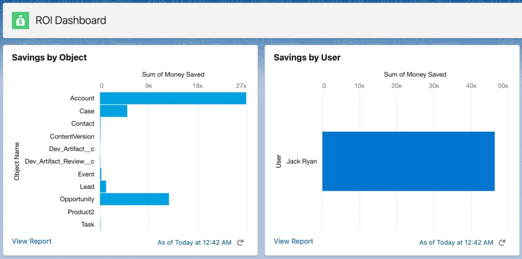The height and width of the screenshot is (259, 522).
Task: Click the Contact axis label
Action: point(83,123)
